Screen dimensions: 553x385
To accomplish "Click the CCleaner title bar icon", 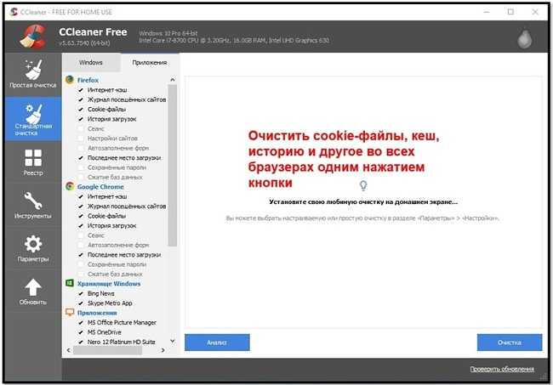I will click(14, 12).
